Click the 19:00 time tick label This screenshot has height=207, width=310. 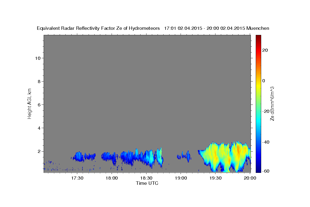pyautogui.click(x=181, y=178)
